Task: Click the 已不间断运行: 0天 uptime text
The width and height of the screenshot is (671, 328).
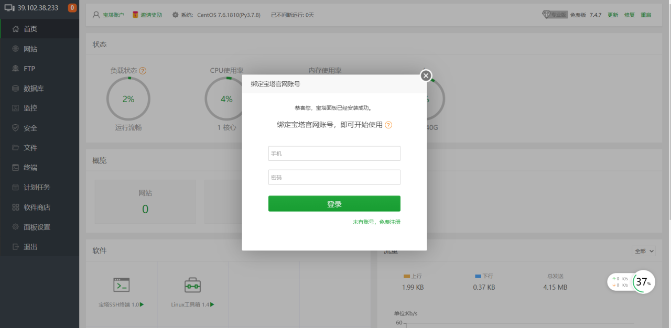Action: pyautogui.click(x=293, y=15)
